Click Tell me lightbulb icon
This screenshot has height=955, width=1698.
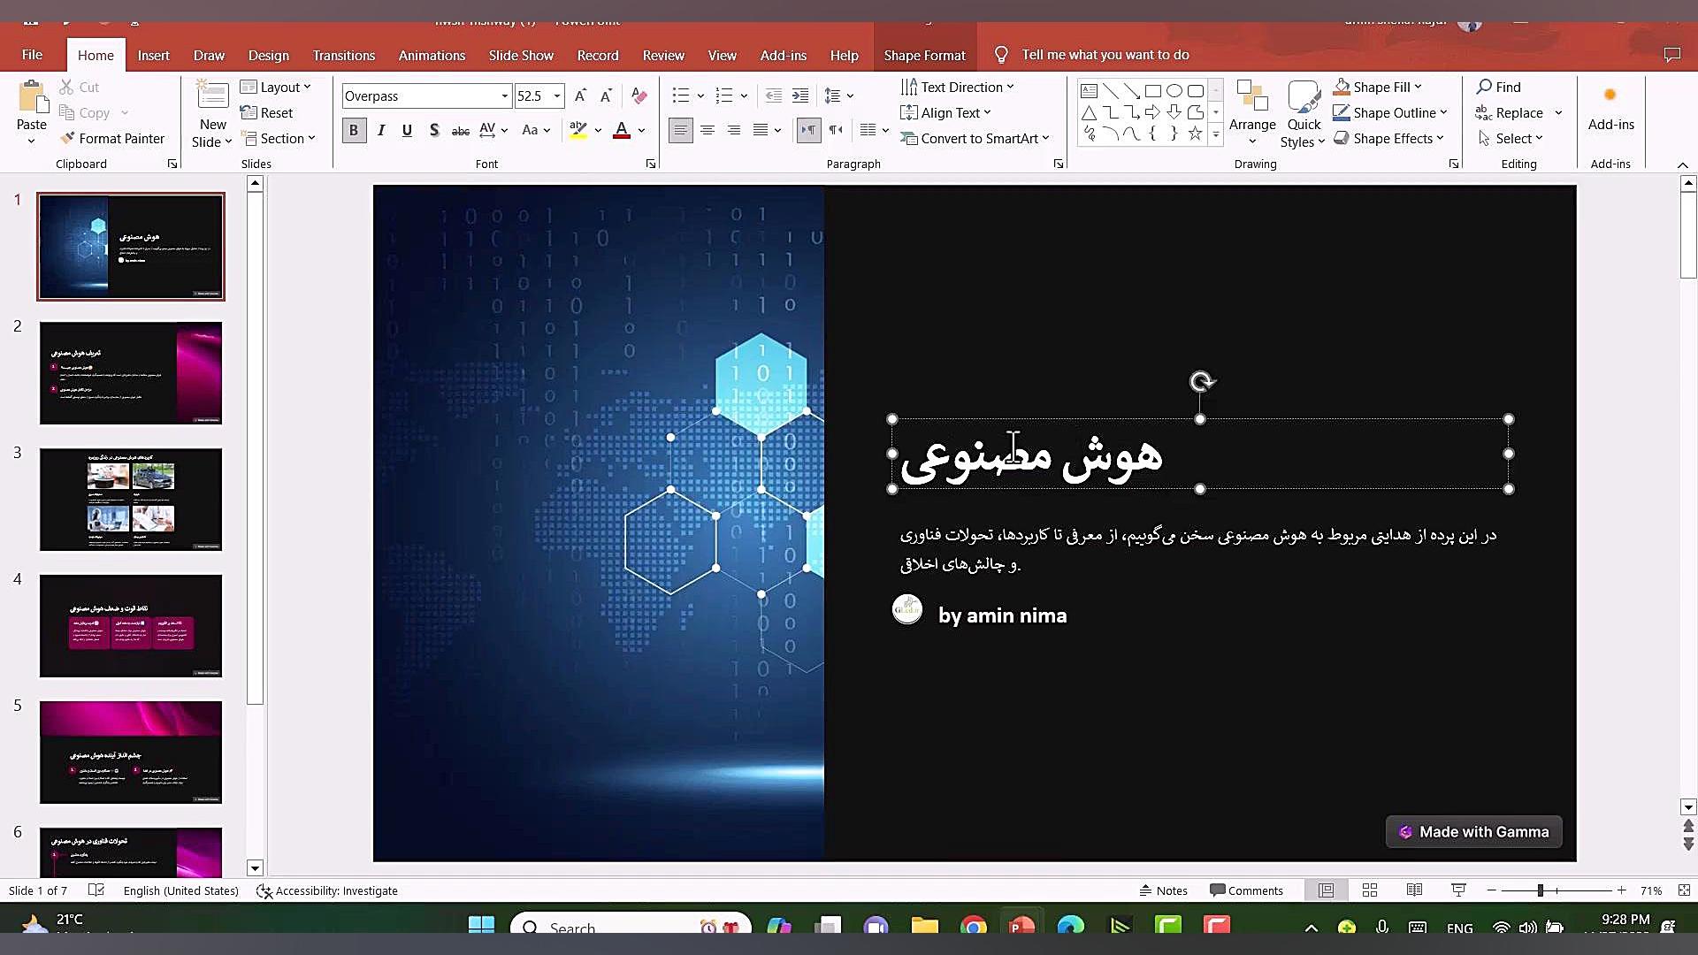(x=1001, y=55)
